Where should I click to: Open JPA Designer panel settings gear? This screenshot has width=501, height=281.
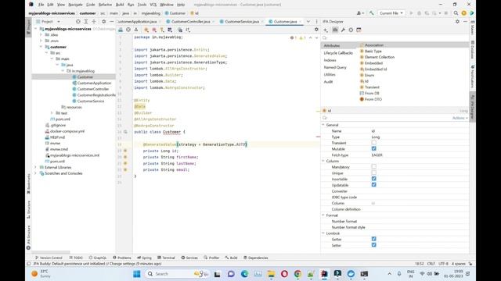(457, 21)
